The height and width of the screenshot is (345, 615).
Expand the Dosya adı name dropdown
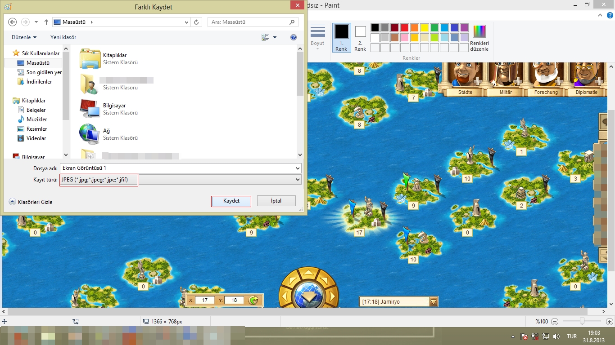[298, 168]
